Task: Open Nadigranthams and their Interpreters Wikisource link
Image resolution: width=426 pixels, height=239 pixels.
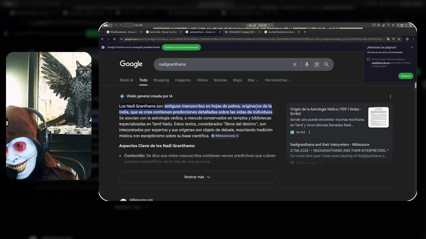Action: coord(329,145)
